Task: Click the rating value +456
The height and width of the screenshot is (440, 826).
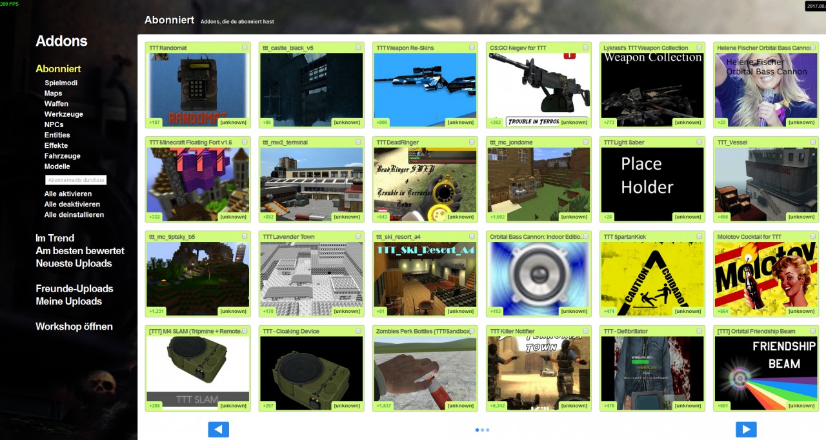Action: click(x=723, y=217)
